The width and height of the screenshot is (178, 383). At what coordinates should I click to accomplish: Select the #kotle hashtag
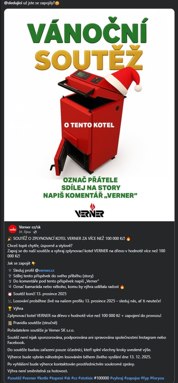coord(43,378)
